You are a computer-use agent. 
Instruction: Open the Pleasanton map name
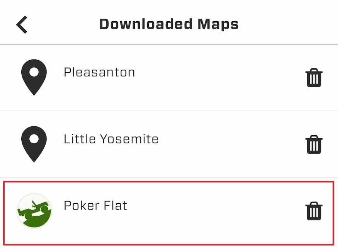[99, 72]
